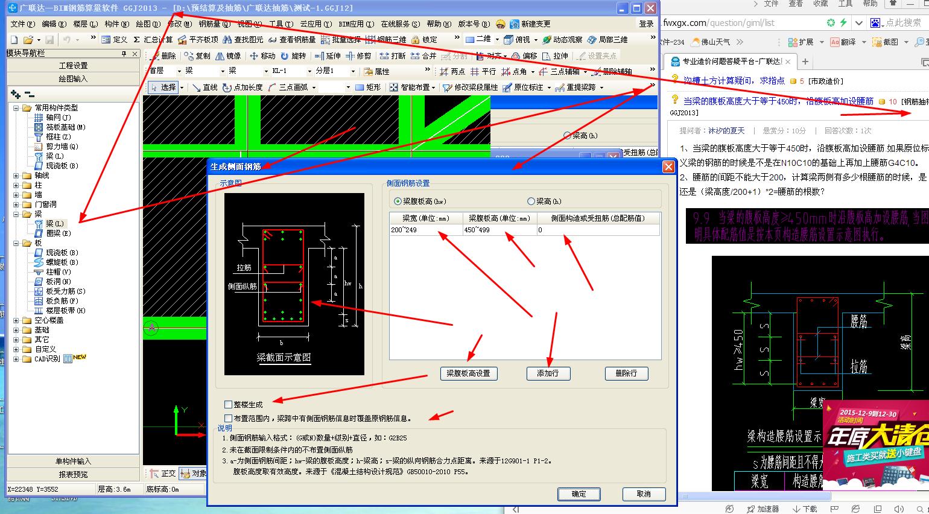The width and height of the screenshot is (929, 514).
Task: Open the 云应用(Y) menu
Action: point(316,24)
